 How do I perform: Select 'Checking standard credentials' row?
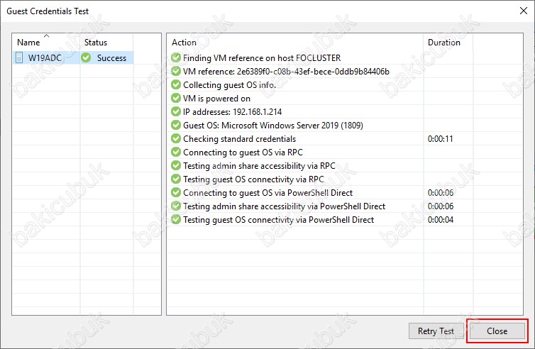pyautogui.click(x=240, y=139)
